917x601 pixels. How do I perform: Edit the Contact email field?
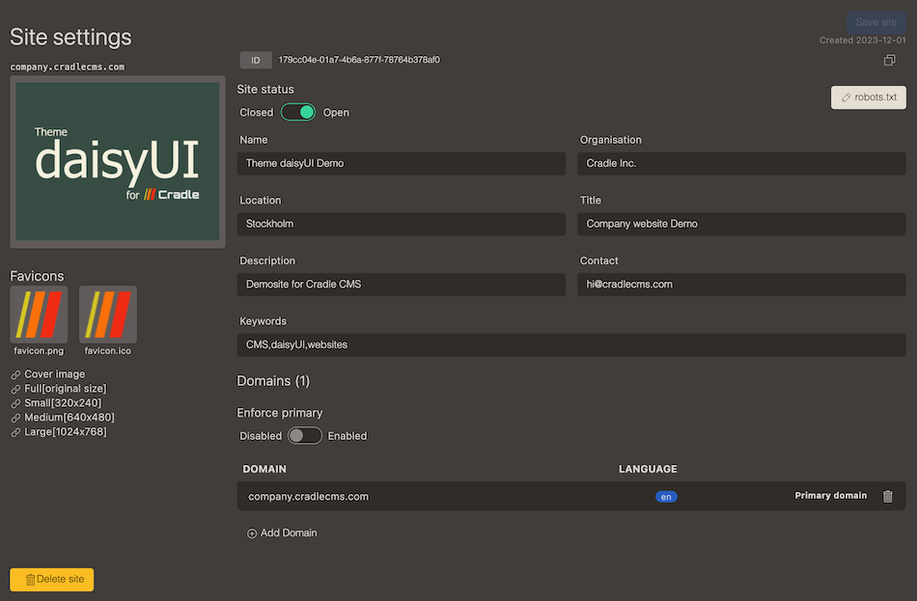click(741, 285)
